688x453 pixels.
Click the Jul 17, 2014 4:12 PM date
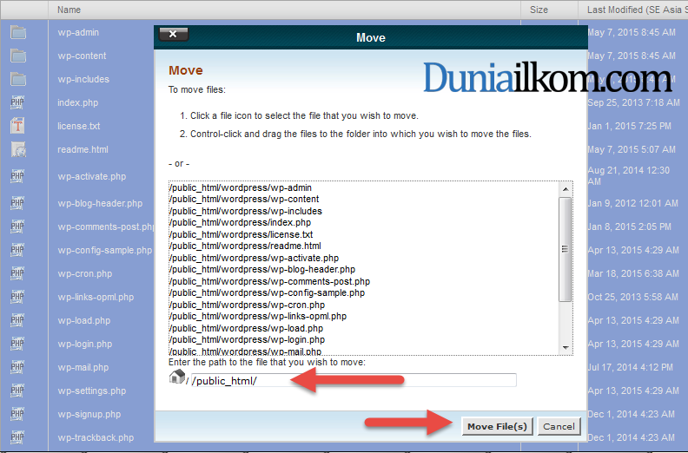[630, 367]
